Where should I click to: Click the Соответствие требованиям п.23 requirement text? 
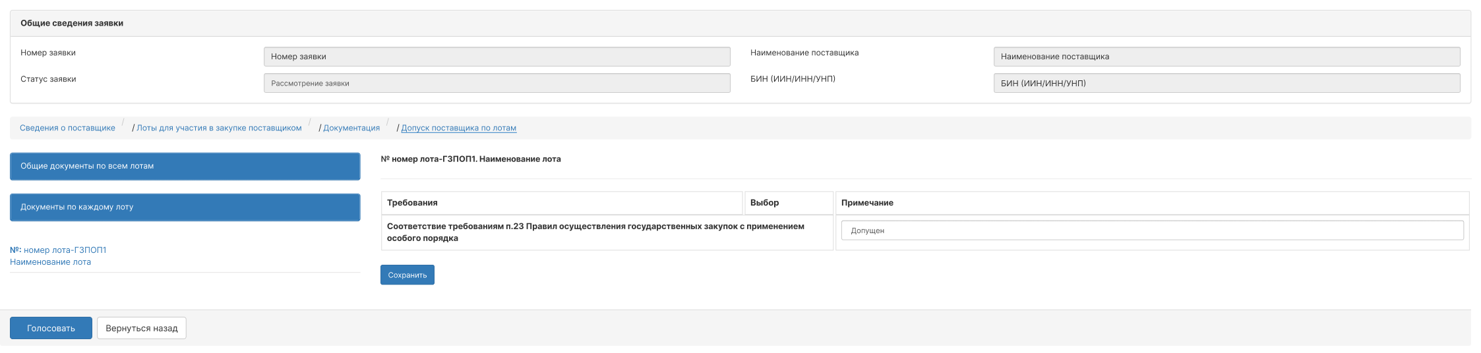595,232
